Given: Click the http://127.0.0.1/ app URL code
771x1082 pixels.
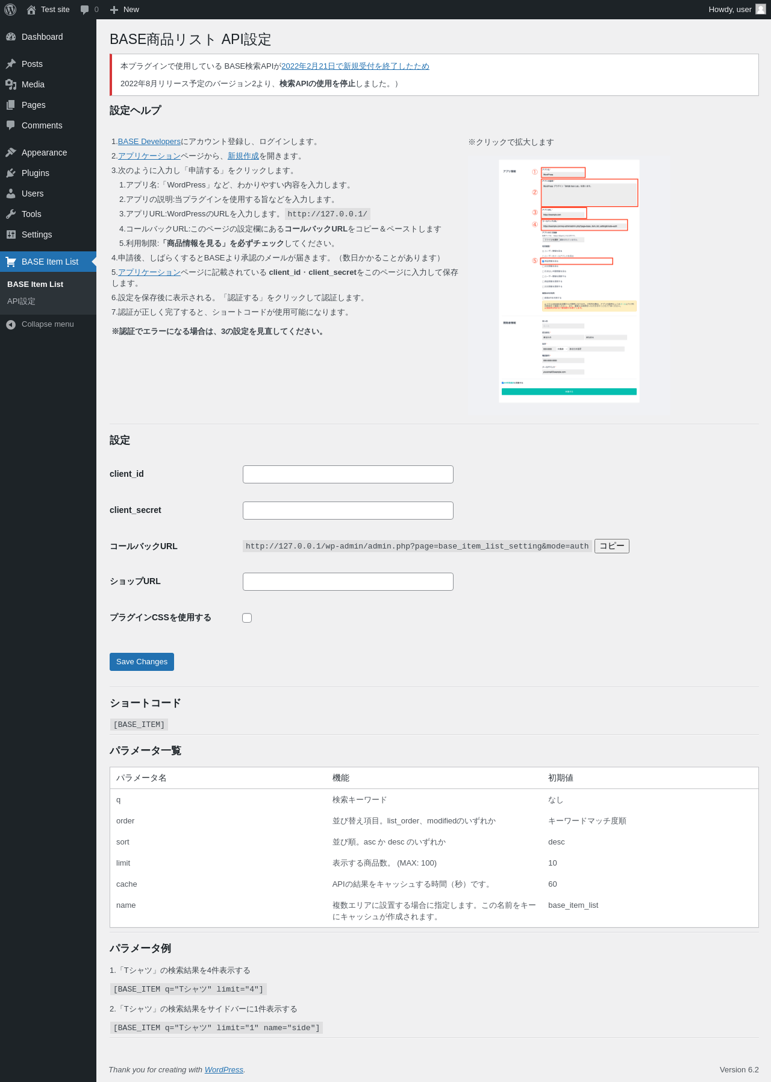Looking at the screenshot, I should (328, 214).
